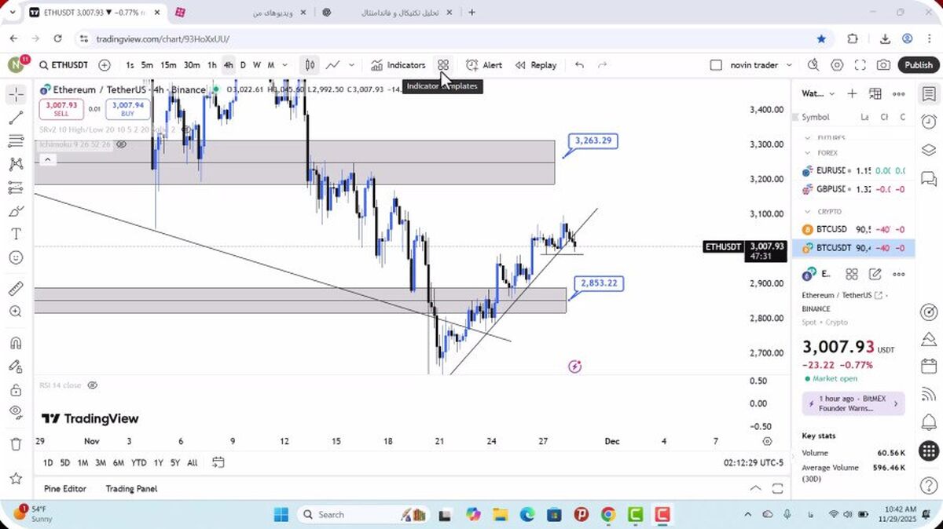The image size is (943, 529).
Task: Open the ETHUSDT symbol search
Action: (x=63, y=65)
